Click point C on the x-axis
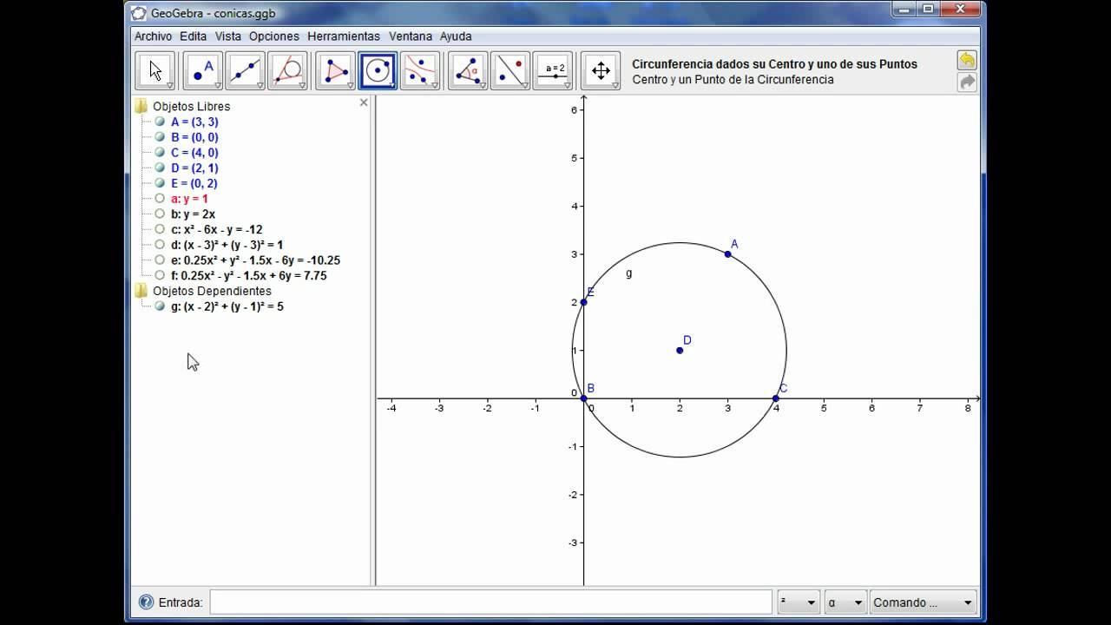The image size is (1111, 625). coord(776,398)
